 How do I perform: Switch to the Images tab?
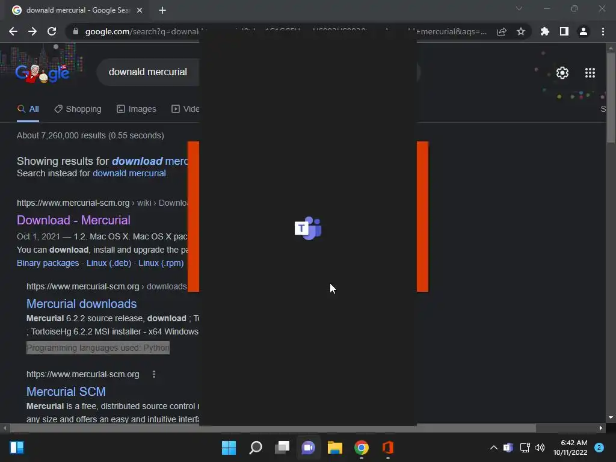click(x=137, y=109)
